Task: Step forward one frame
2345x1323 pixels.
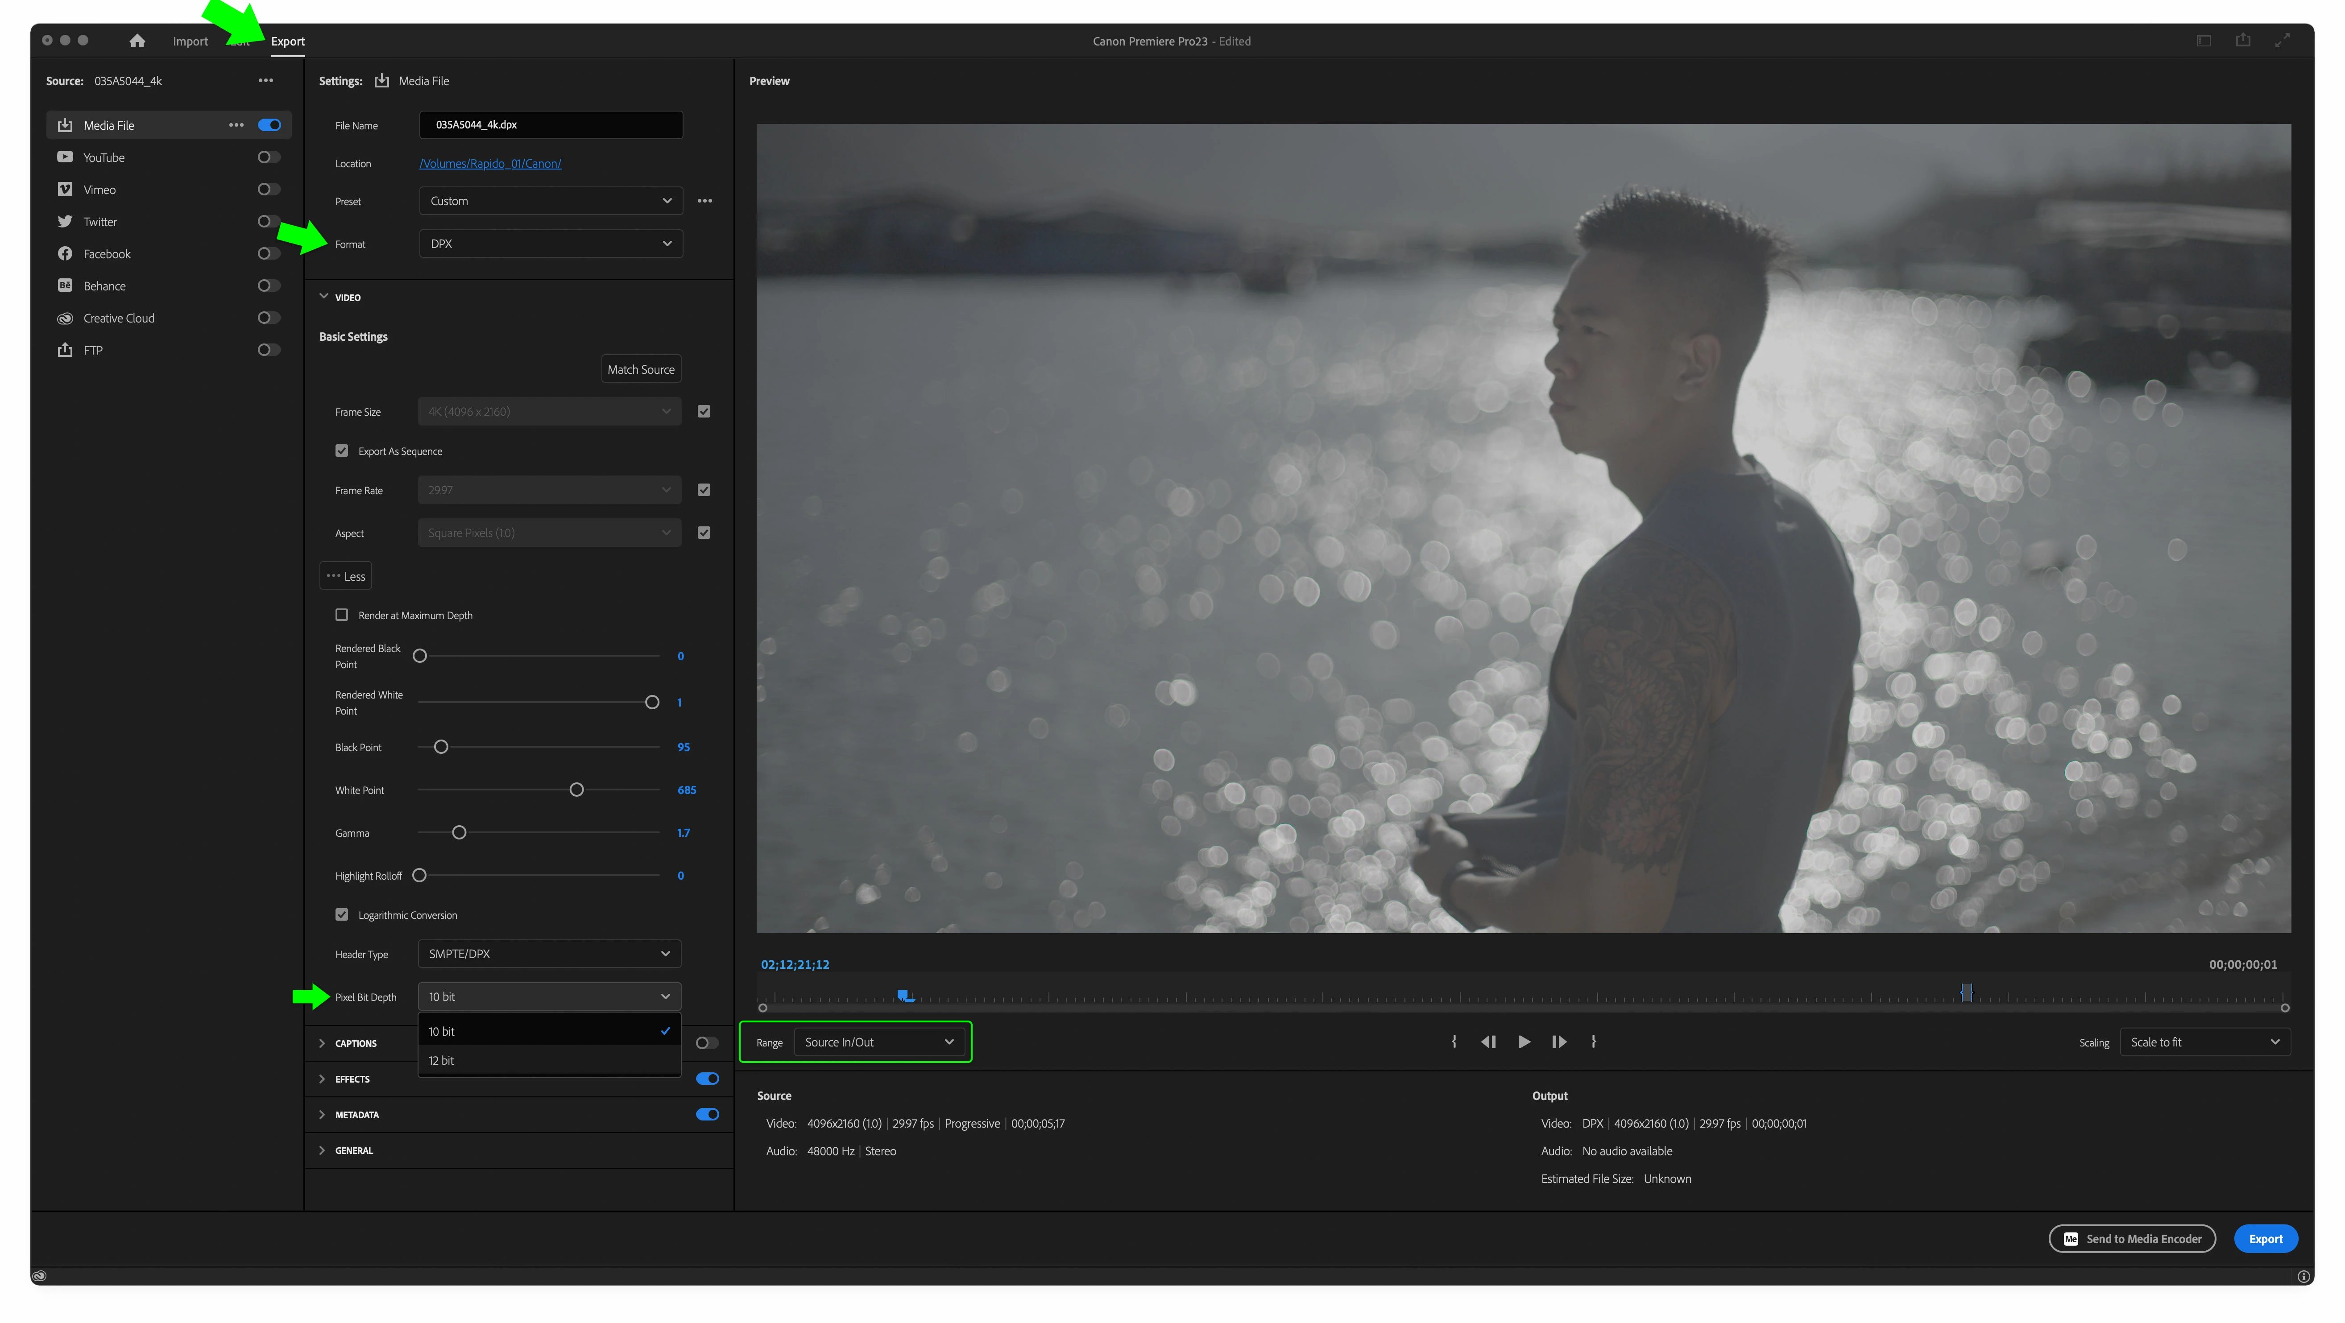Action: point(1558,1042)
